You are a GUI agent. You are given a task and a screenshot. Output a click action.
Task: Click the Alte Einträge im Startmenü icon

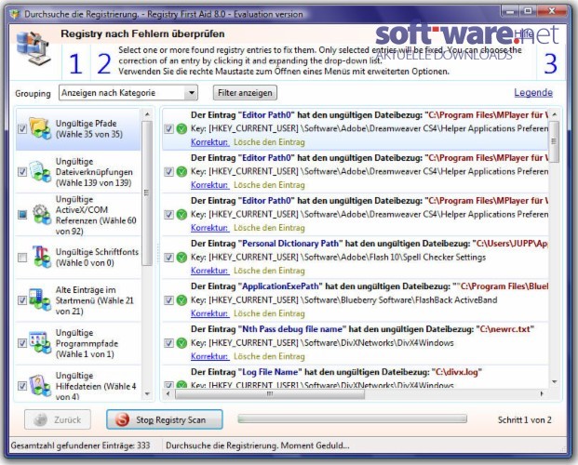(x=40, y=299)
